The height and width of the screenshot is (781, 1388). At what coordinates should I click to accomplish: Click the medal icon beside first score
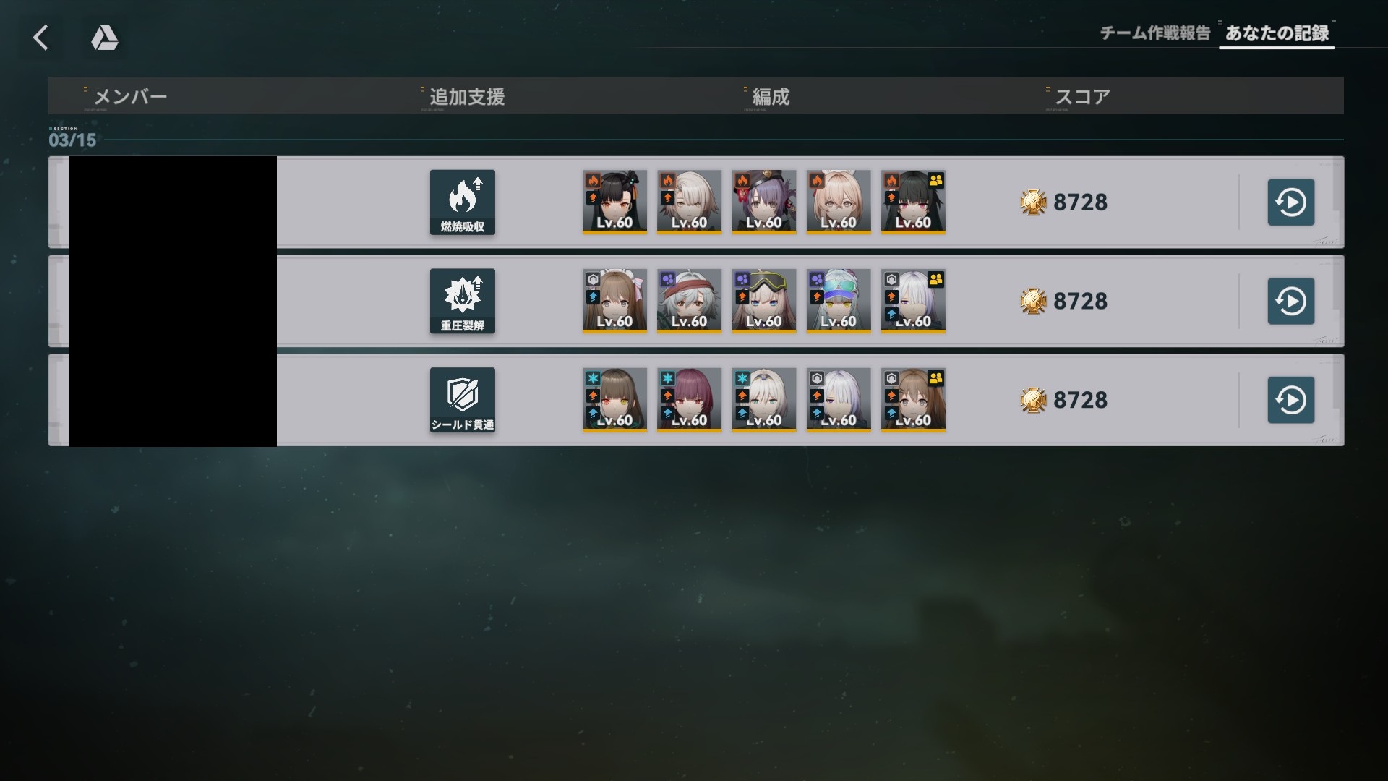1033,202
